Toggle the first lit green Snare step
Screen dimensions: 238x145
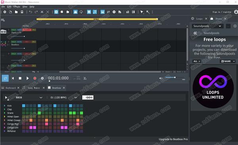tap(39, 113)
